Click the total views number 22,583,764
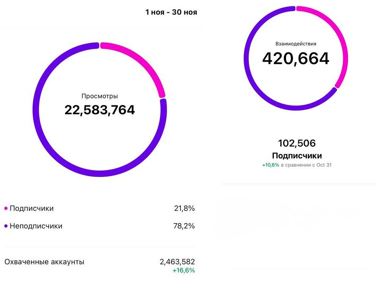The height and width of the screenshot is (283, 387). (x=100, y=110)
